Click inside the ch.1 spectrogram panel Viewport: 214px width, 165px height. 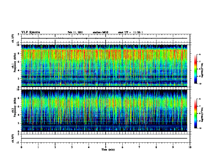pyautogui.click(x=104, y=66)
